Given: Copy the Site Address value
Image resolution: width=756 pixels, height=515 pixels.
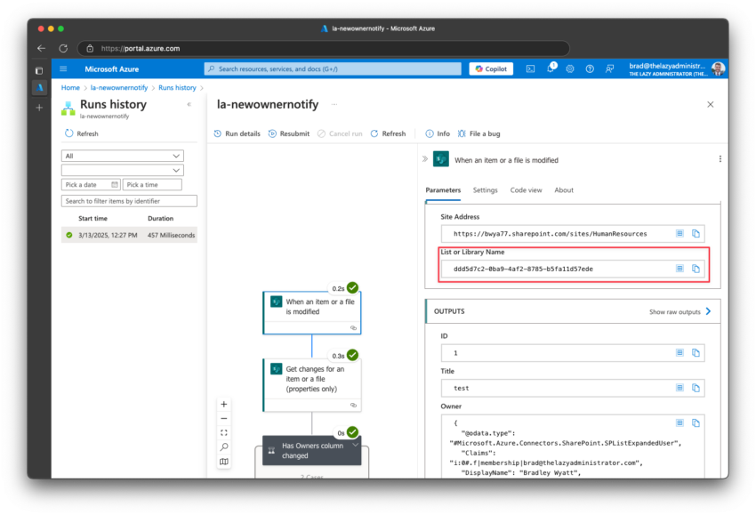Looking at the screenshot, I should point(696,233).
